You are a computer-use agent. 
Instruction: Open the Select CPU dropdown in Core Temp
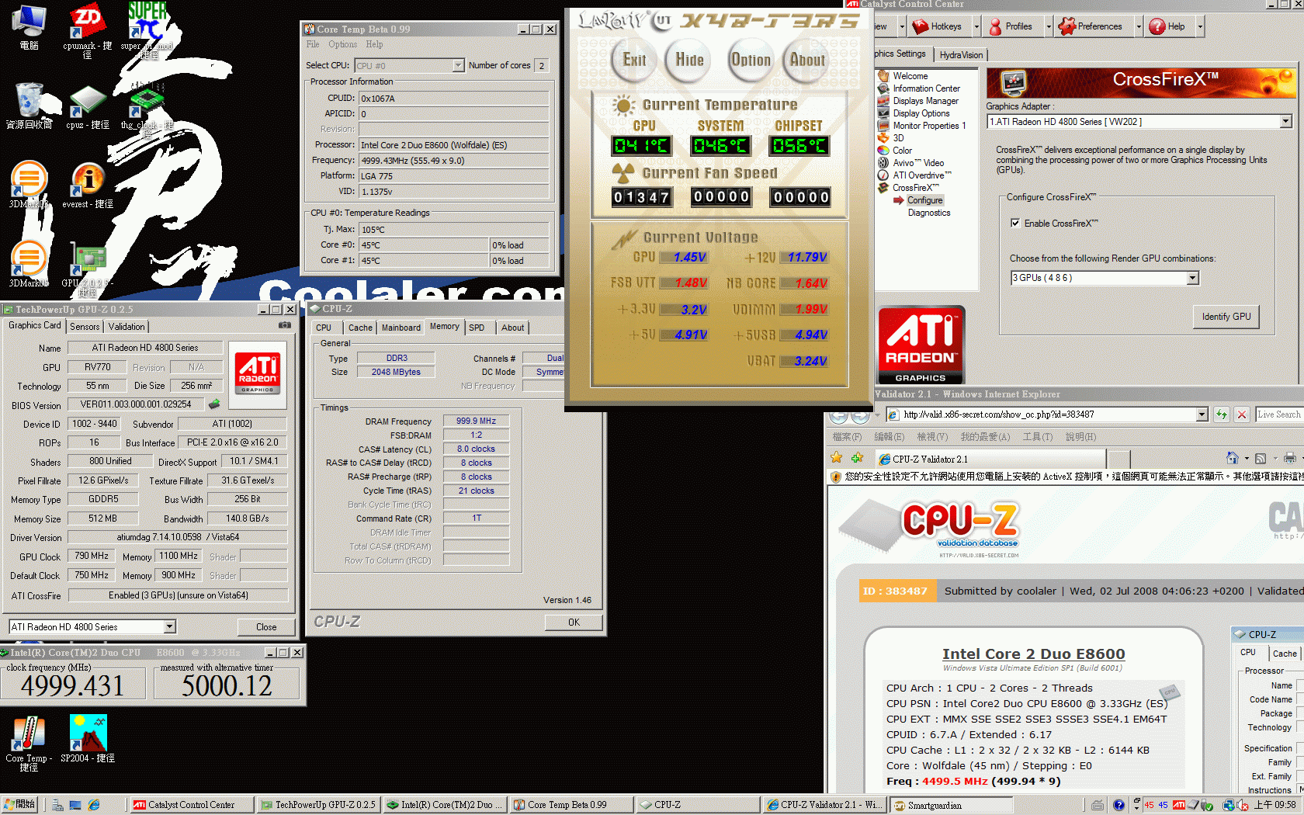(x=458, y=66)
